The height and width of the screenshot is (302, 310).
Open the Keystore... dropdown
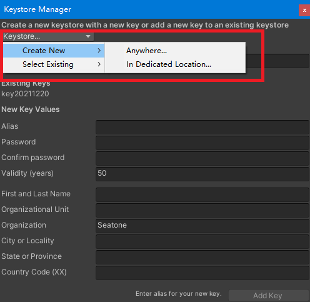[48, 36]
